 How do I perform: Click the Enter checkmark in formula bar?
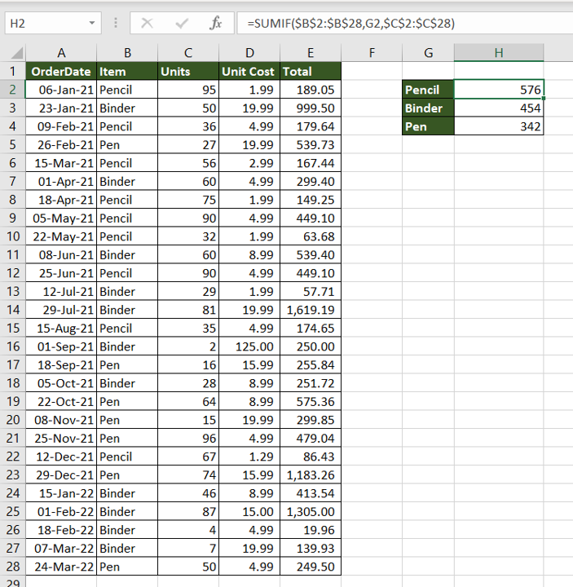click(182, 24)
